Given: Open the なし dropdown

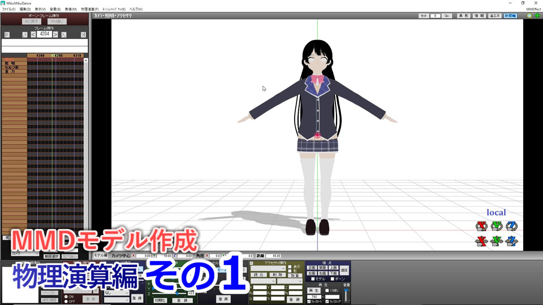Looking at the screenshot, I should [117, 293].
